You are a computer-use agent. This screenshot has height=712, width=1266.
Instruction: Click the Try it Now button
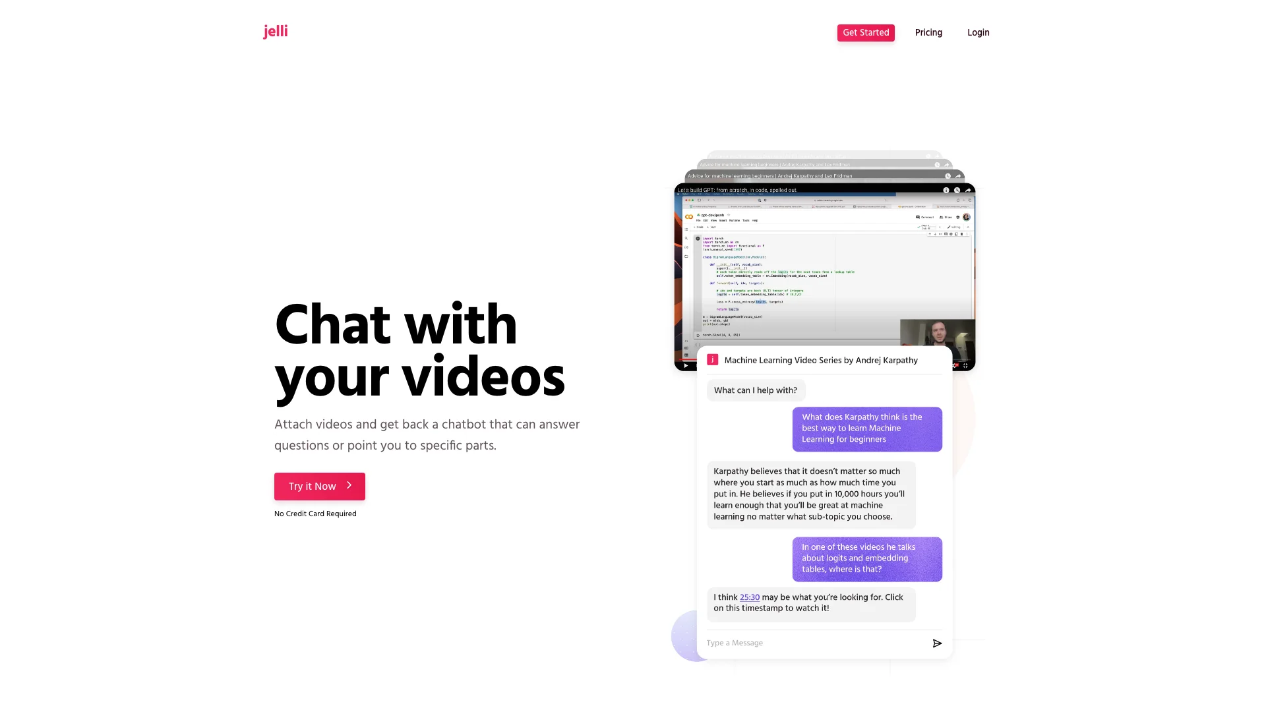pos(319,486)
